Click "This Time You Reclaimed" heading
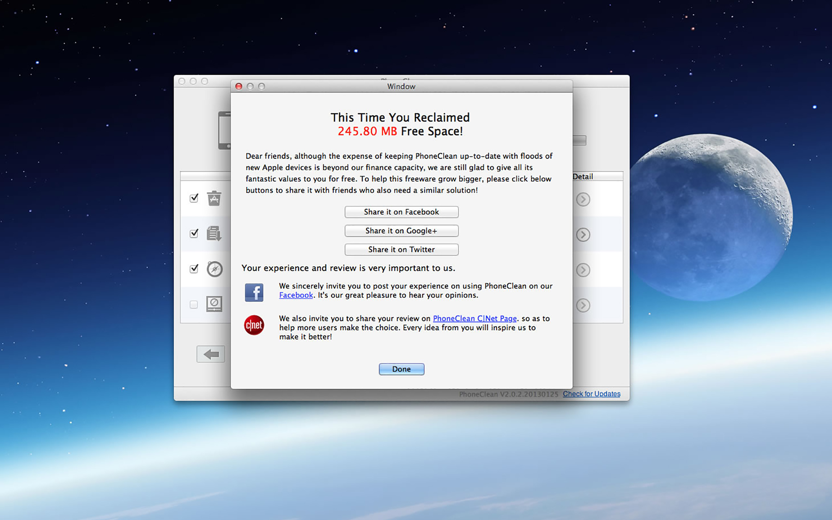The image size is (832, 520). pyautogui.click(x=400, y=117)
